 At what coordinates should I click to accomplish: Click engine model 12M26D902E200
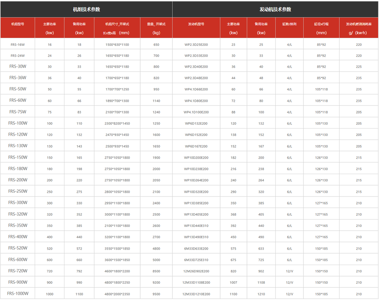[x=196, y=271]
